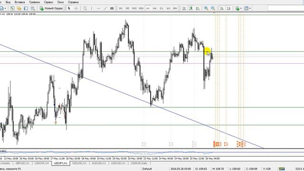Expand the templates dropdown arrow
Viewport: 304px width, 171px height.
pyautogui.click(x=250, y=9)
